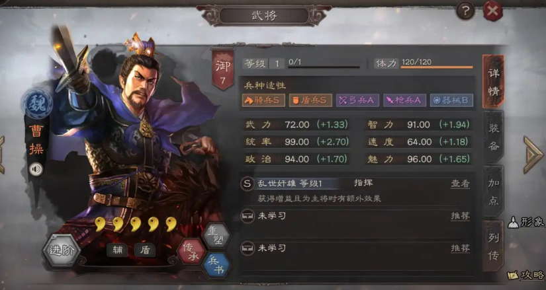
Task: Click 查看 to view skill details
Action: point(461,184)
